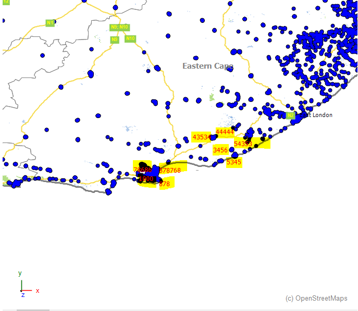Screen dimensions: 358x311
Task: Click the East London city label
Action: (318, 115)
